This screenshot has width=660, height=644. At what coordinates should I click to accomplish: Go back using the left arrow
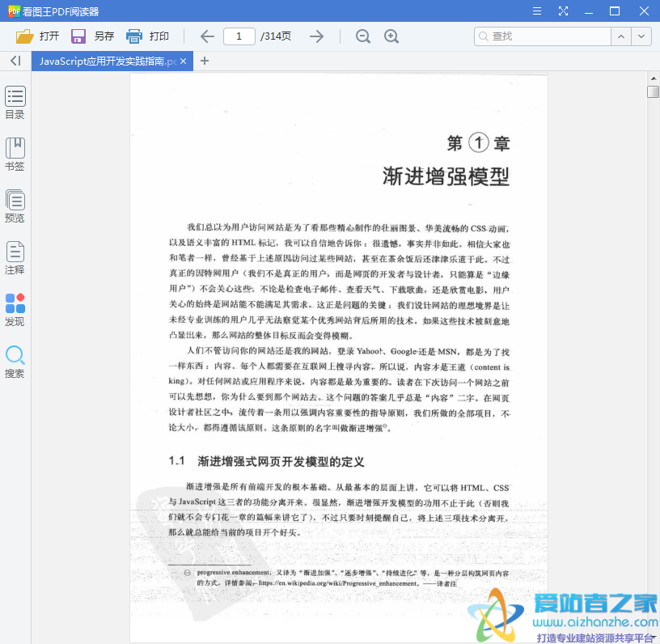(x=206, y=36)
